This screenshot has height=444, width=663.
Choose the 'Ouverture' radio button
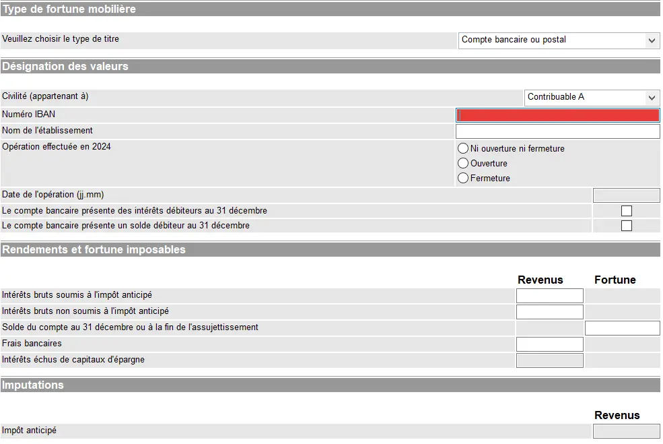pos(463,163)
